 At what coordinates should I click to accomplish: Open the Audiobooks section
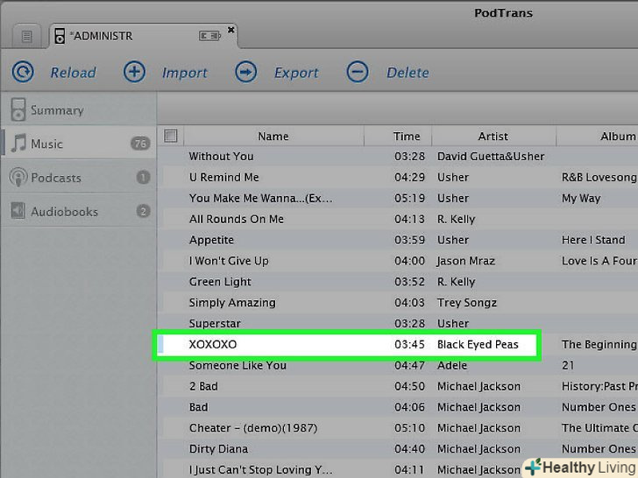coord(78,211)
